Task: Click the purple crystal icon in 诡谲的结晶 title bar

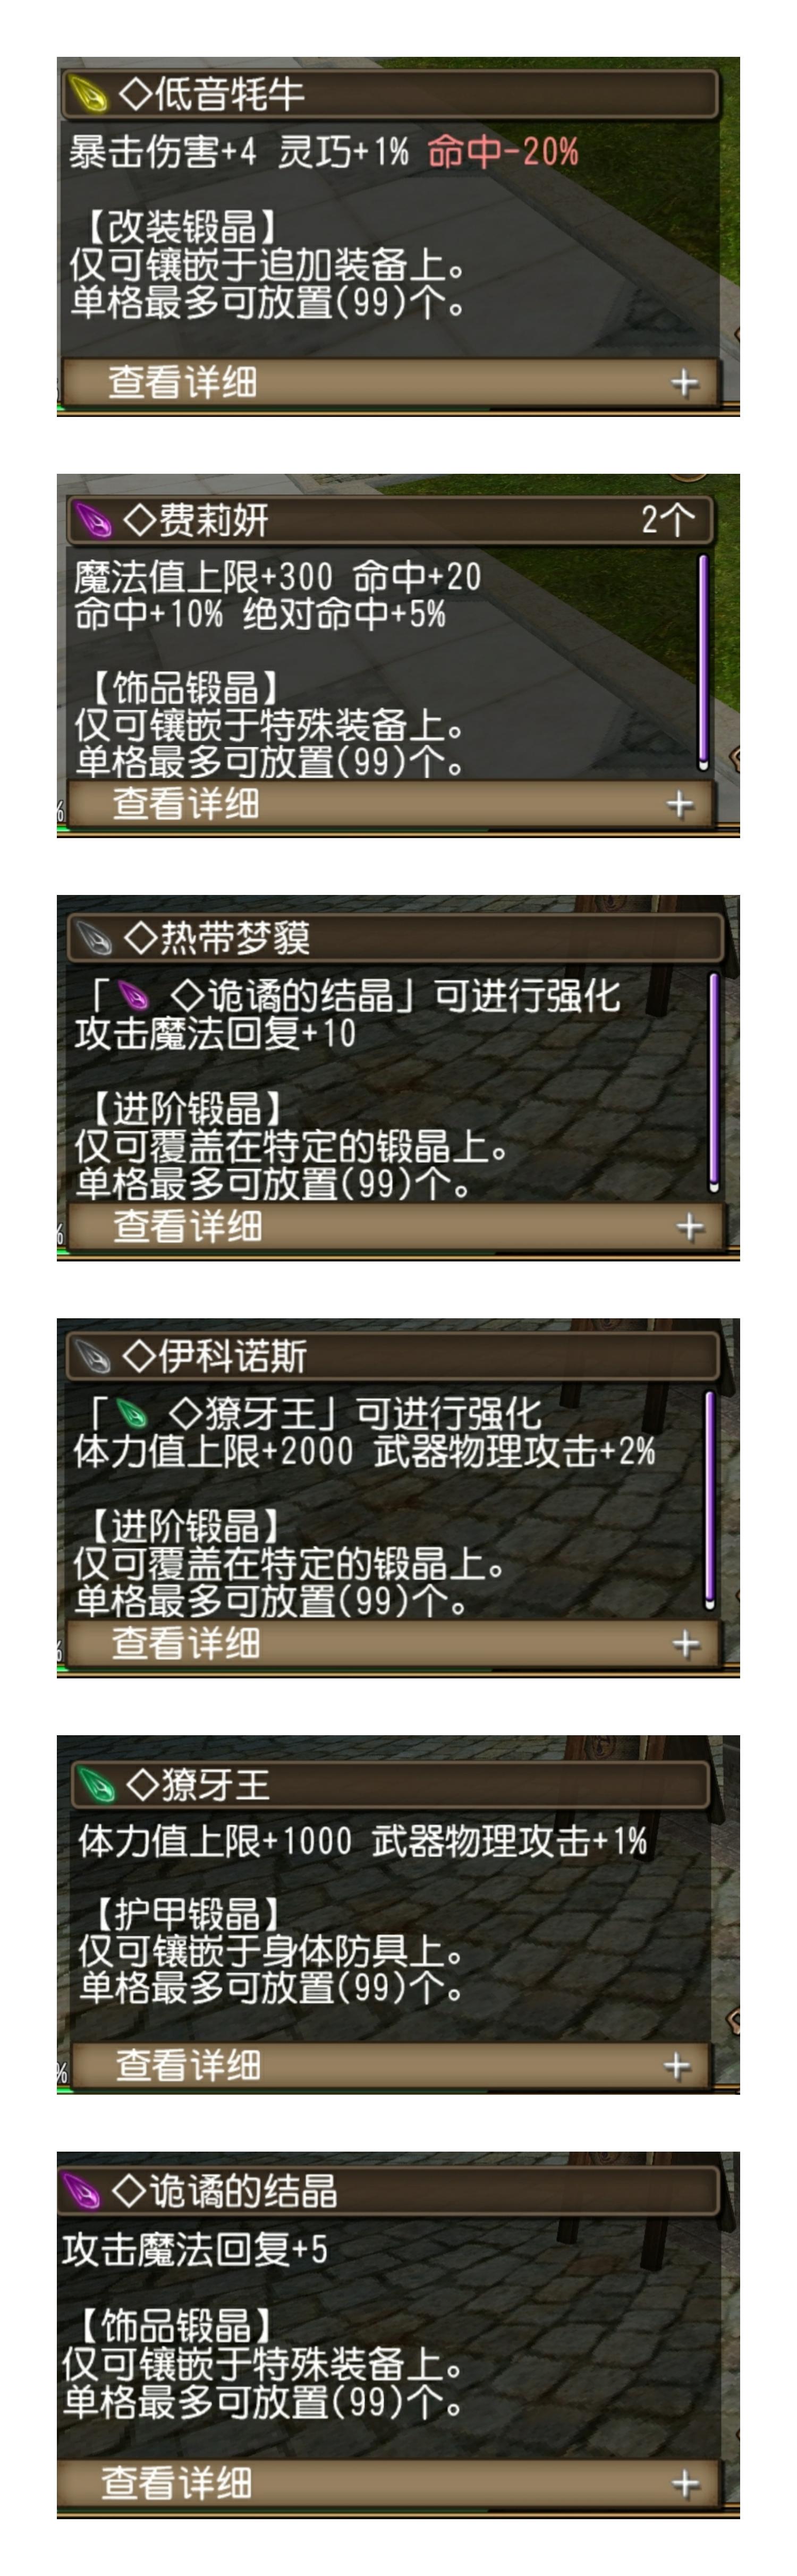Action: coord(83,2191)
